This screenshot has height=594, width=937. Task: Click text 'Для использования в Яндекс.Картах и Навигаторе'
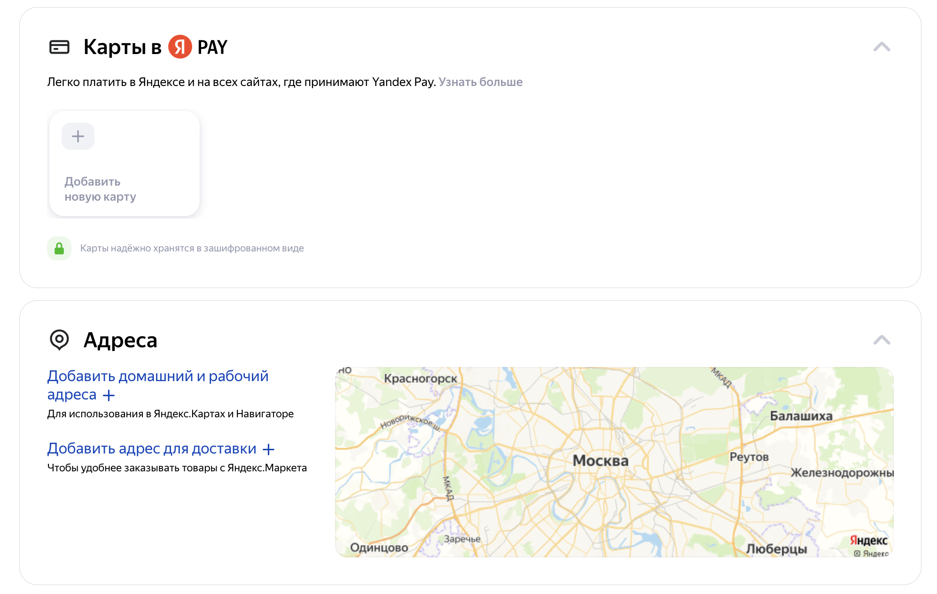171,414
